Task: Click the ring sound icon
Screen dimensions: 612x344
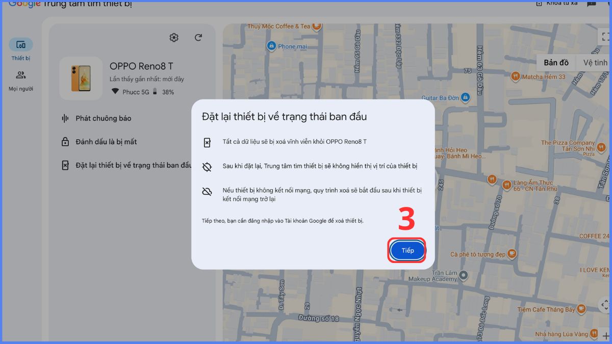Action: [65, 118]
